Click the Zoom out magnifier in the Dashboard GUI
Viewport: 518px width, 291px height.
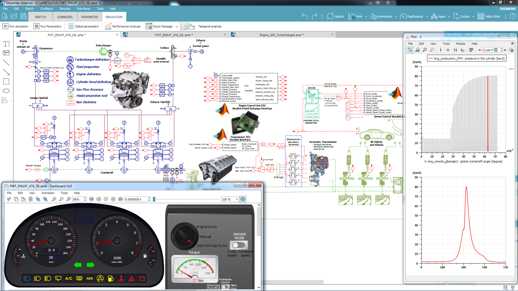coord(61,199)
